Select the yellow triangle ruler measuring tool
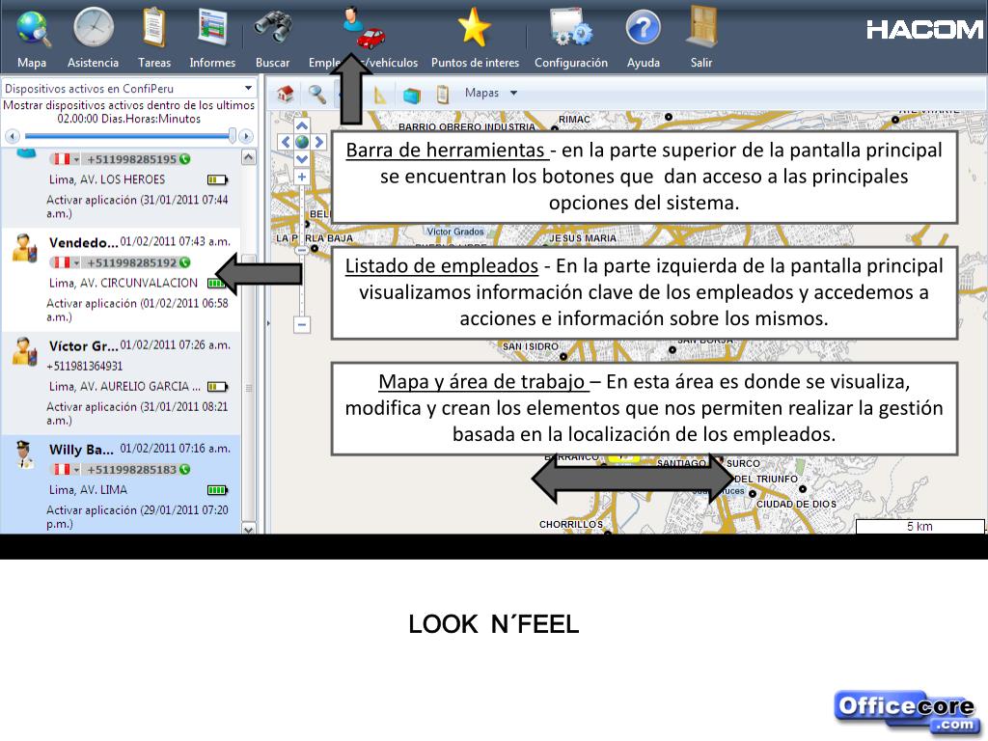 (x=379, y=95)
